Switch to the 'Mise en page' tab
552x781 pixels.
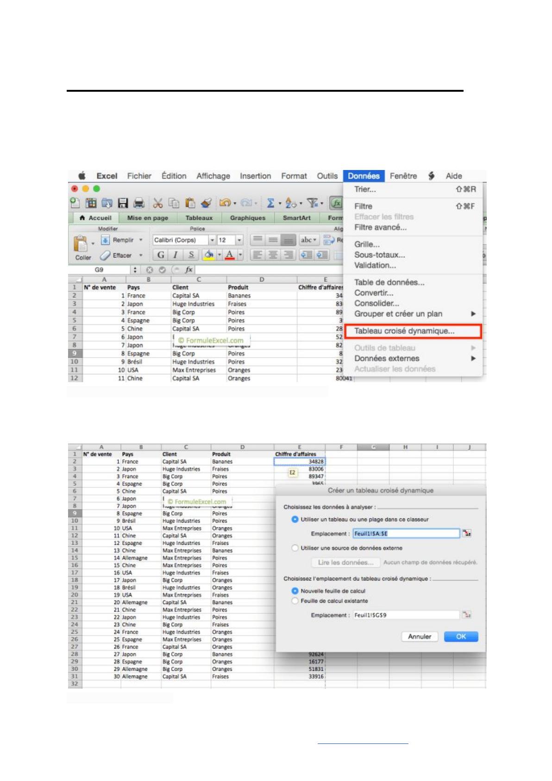148,218
